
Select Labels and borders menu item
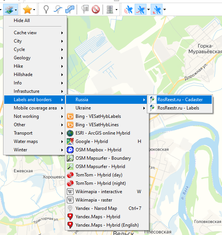click(x=35, y=100)
